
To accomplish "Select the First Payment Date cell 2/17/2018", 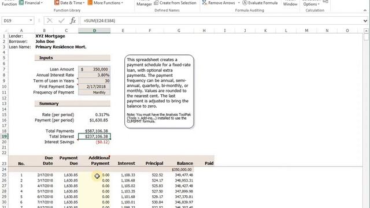I will 94,87.
